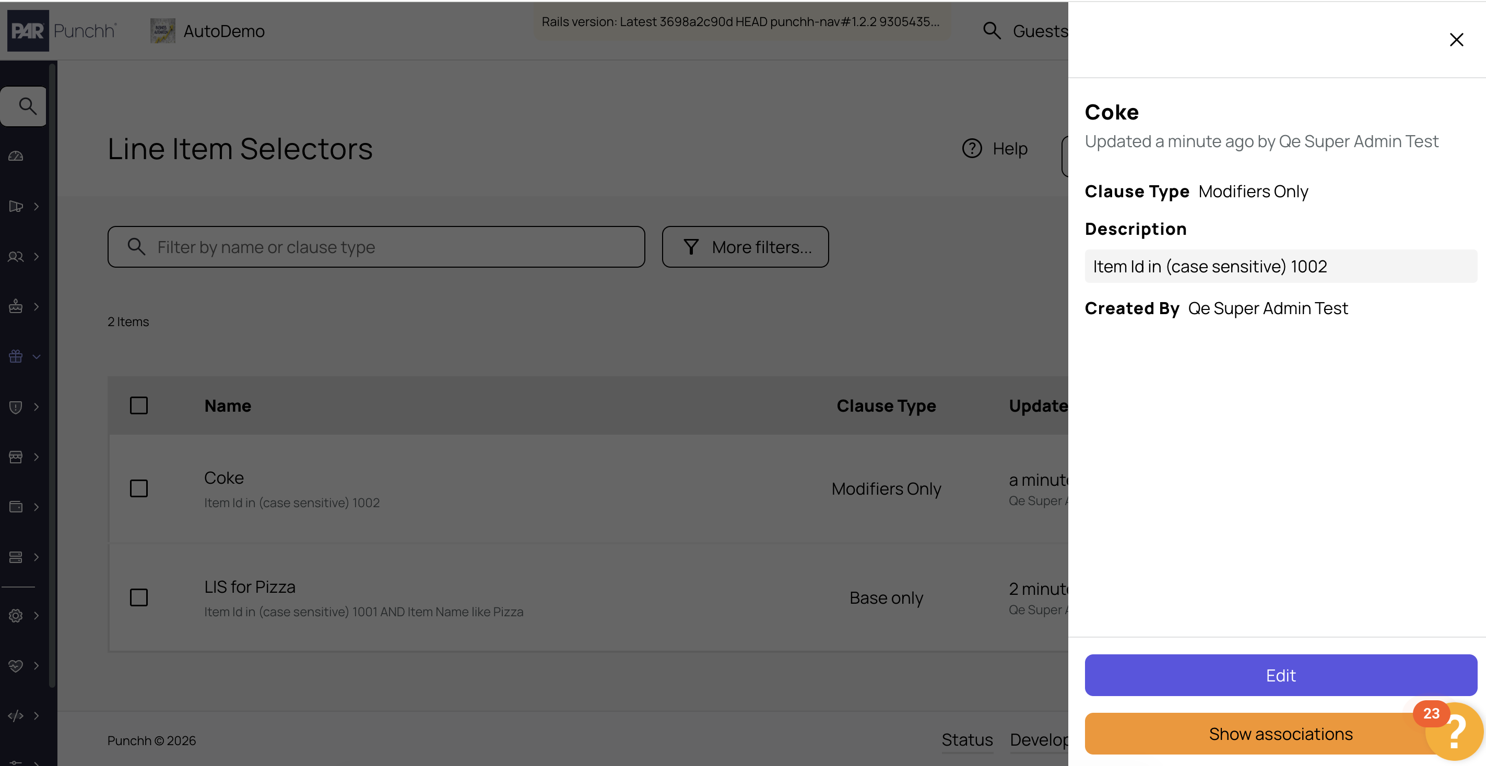Click the server stack icon in sidebar

16,557
